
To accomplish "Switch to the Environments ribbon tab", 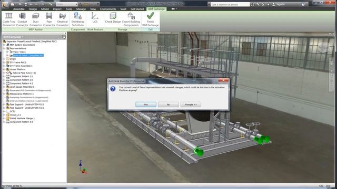I will coord(108,9).
